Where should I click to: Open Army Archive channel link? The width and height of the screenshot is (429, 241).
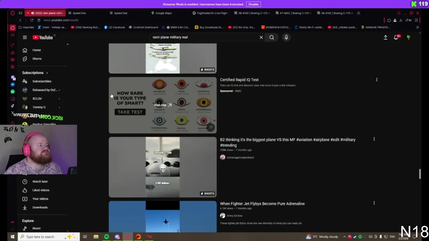[235, 216]
